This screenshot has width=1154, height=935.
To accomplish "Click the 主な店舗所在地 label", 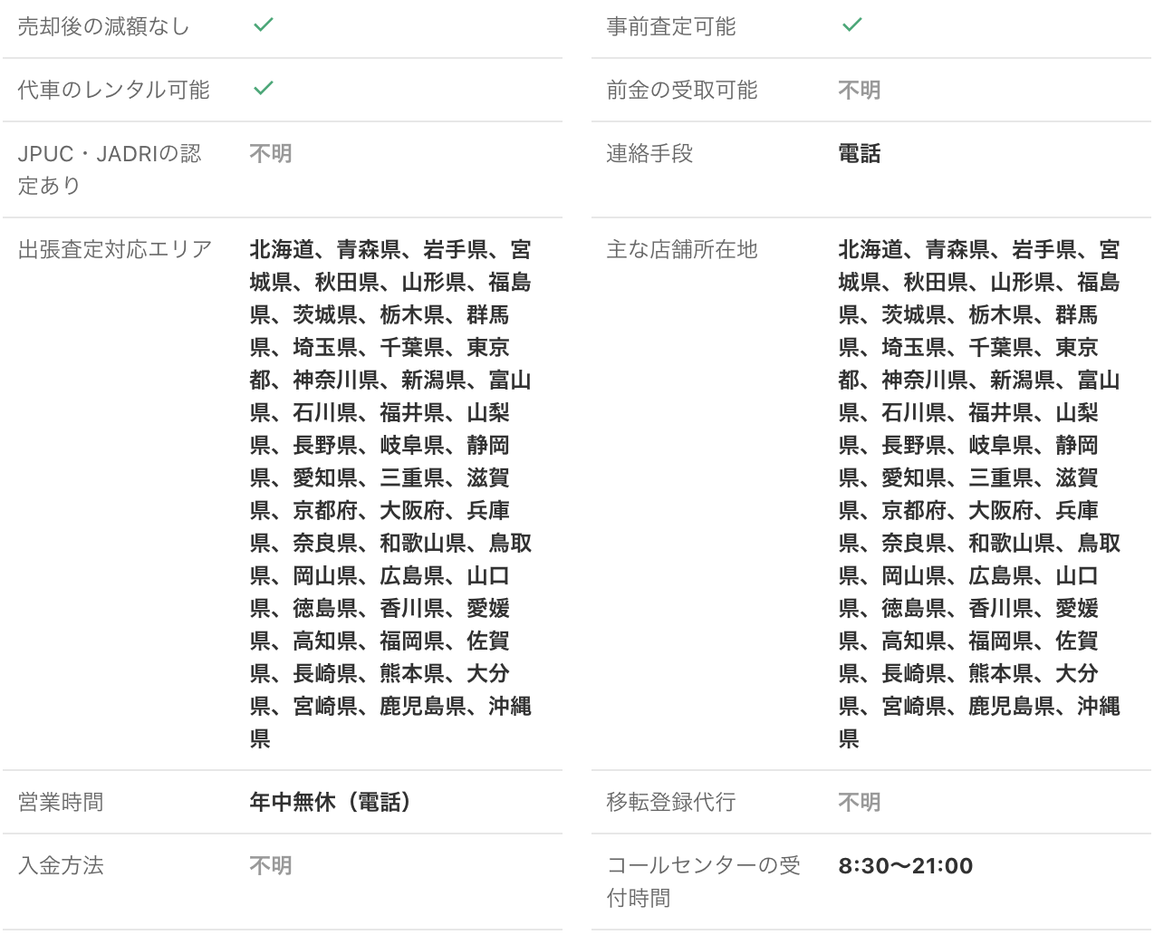I will [681, 249].
